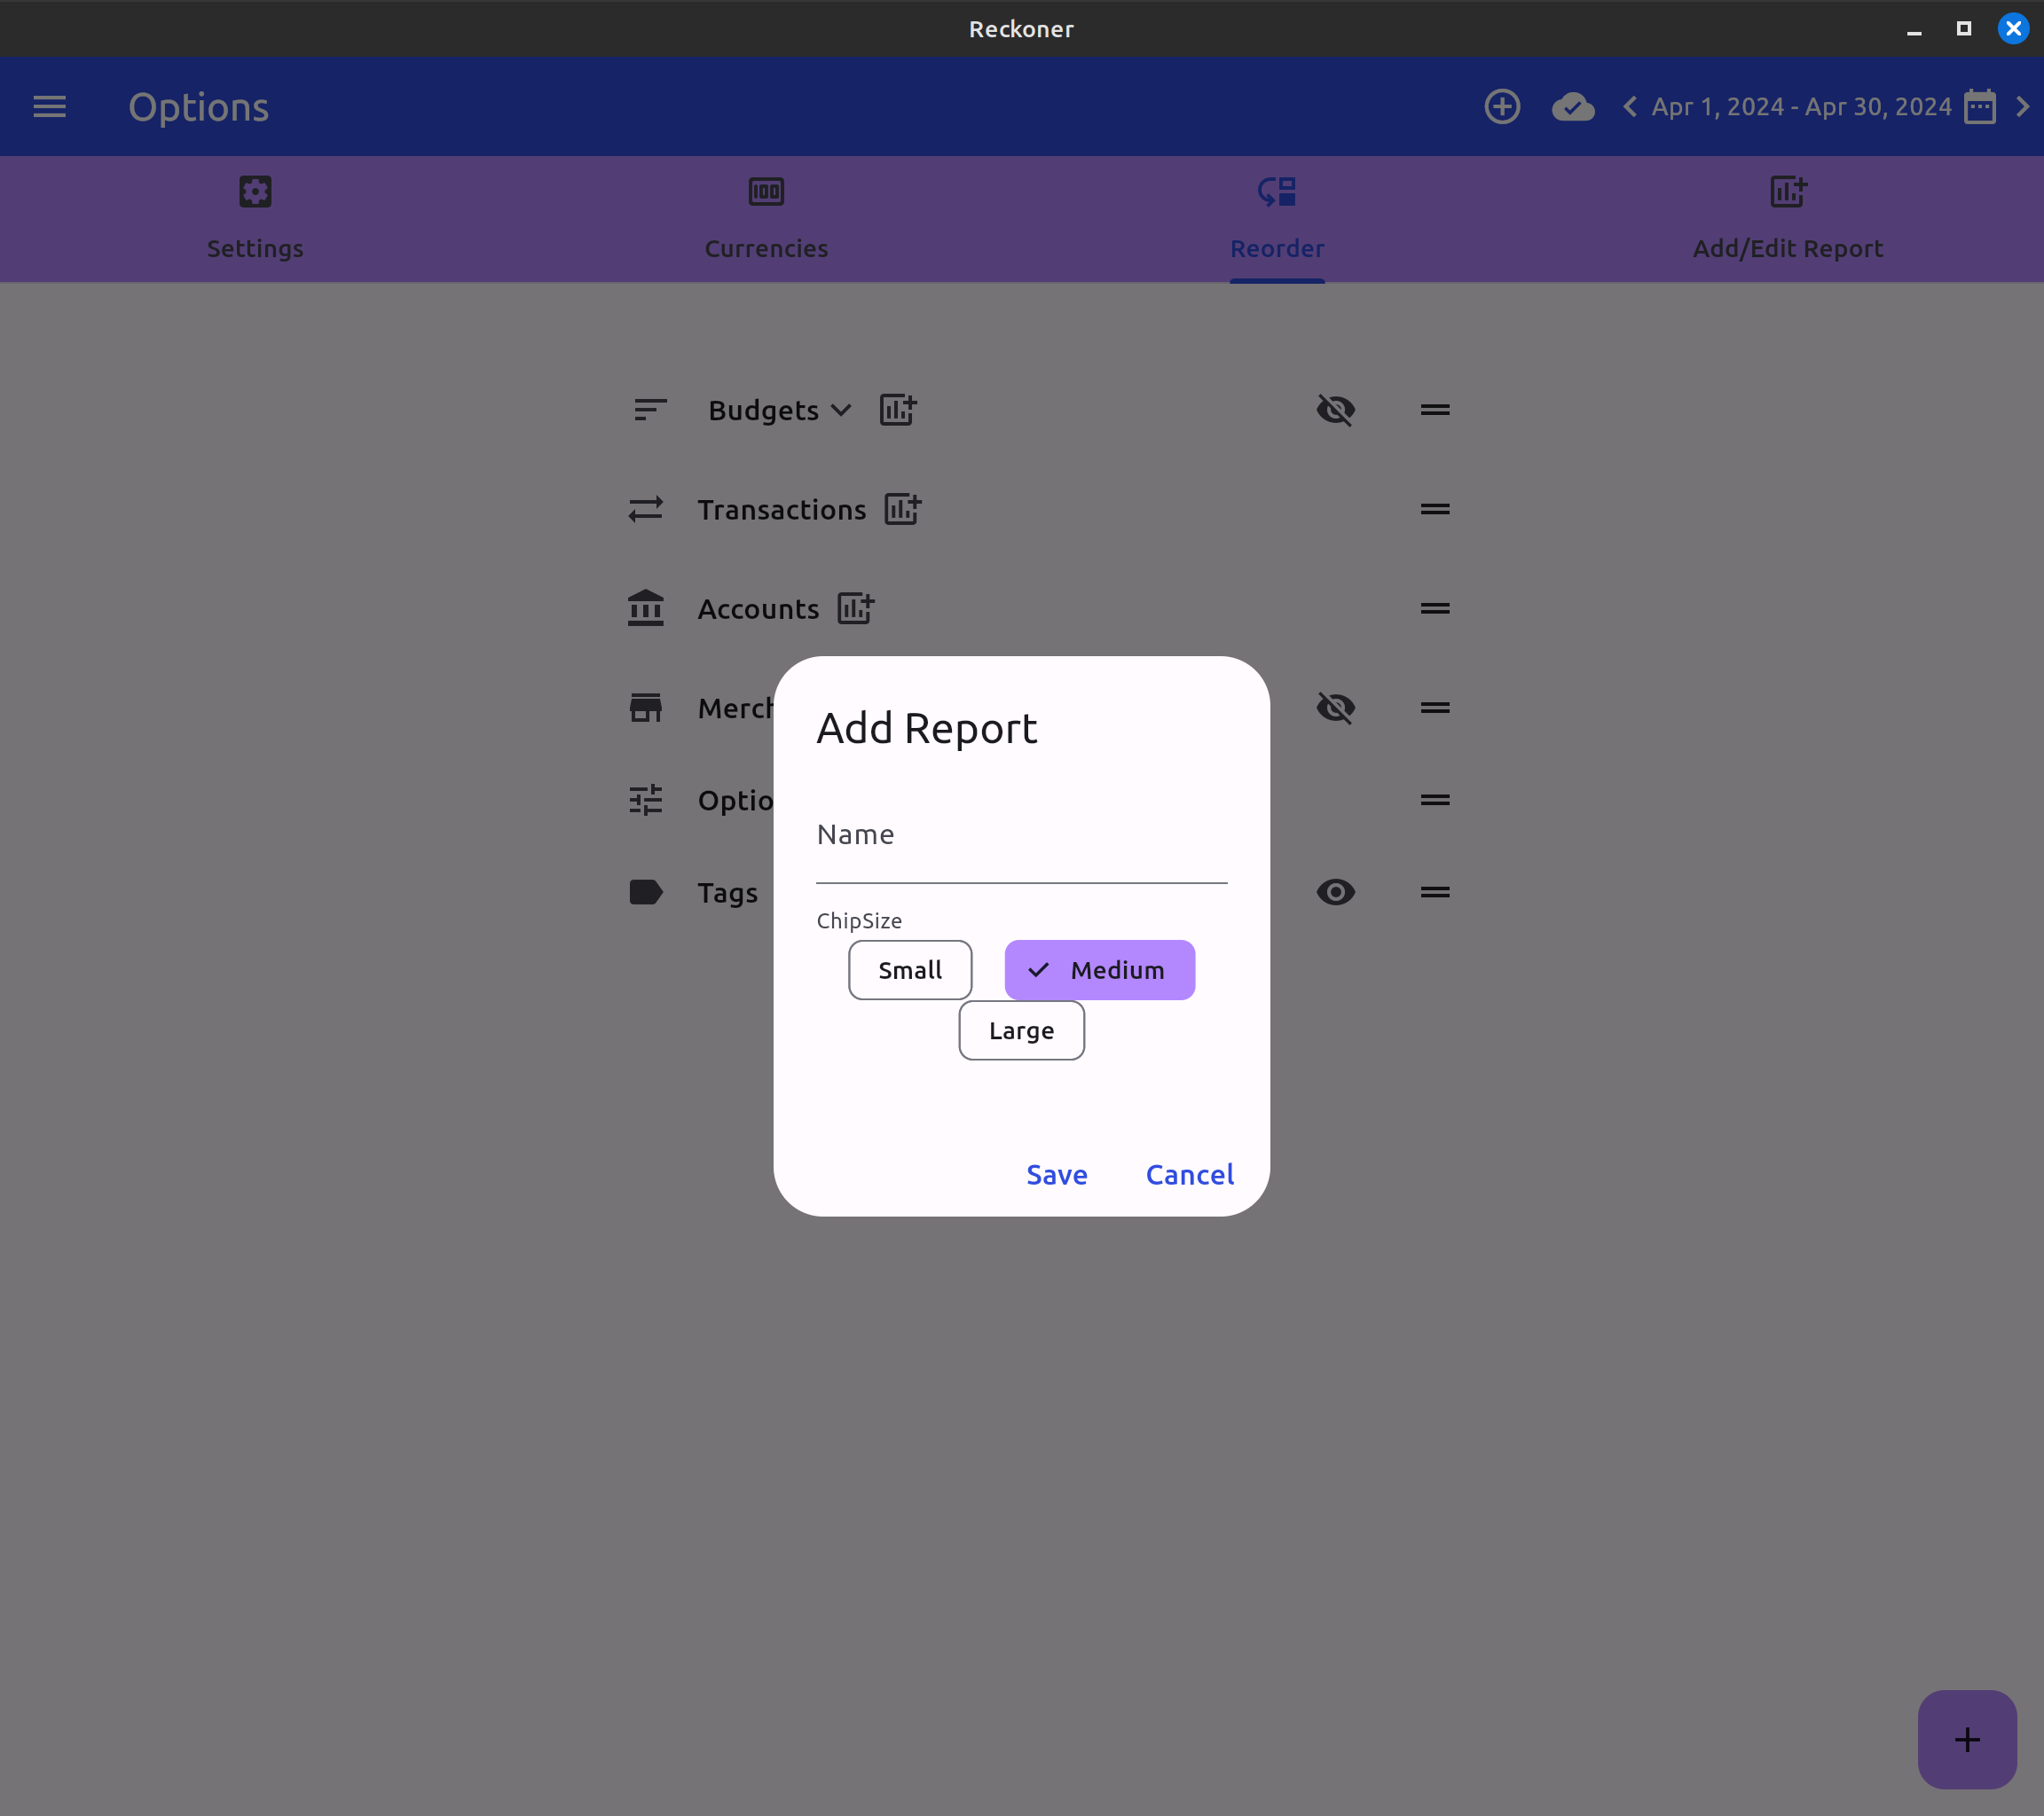Toggle visibility for Merchants row
The image size is (2044, 1816).
pos(1334,708)
